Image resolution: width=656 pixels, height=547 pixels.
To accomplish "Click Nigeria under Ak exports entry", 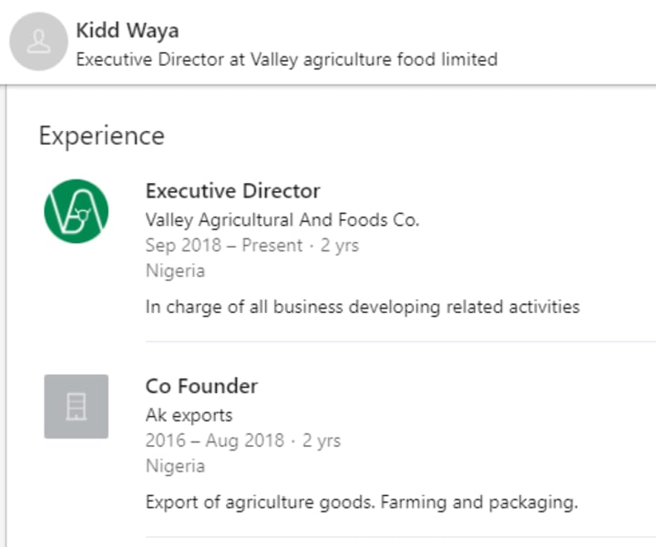I will point(175,466).
